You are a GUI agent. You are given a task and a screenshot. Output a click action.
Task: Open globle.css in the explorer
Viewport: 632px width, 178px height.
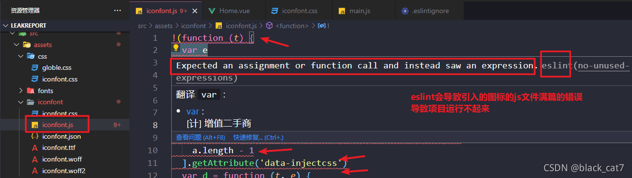[x=57, y=67]
